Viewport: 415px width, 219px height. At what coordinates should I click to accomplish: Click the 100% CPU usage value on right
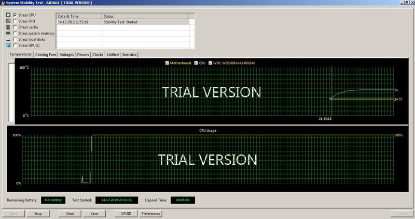tap(398, 135)
